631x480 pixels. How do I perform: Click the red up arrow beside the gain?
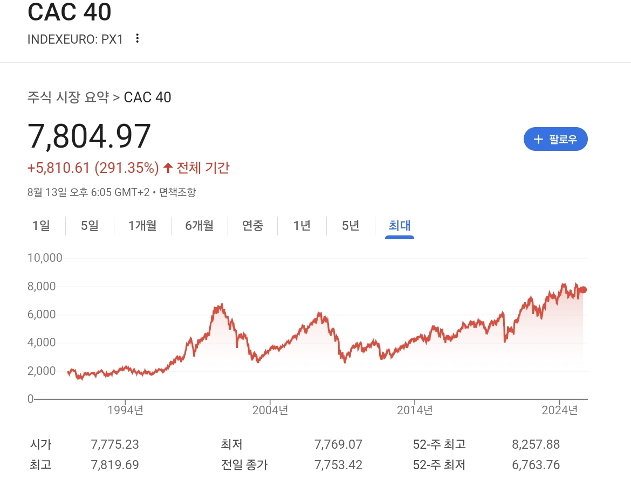(x=168, y=168)
